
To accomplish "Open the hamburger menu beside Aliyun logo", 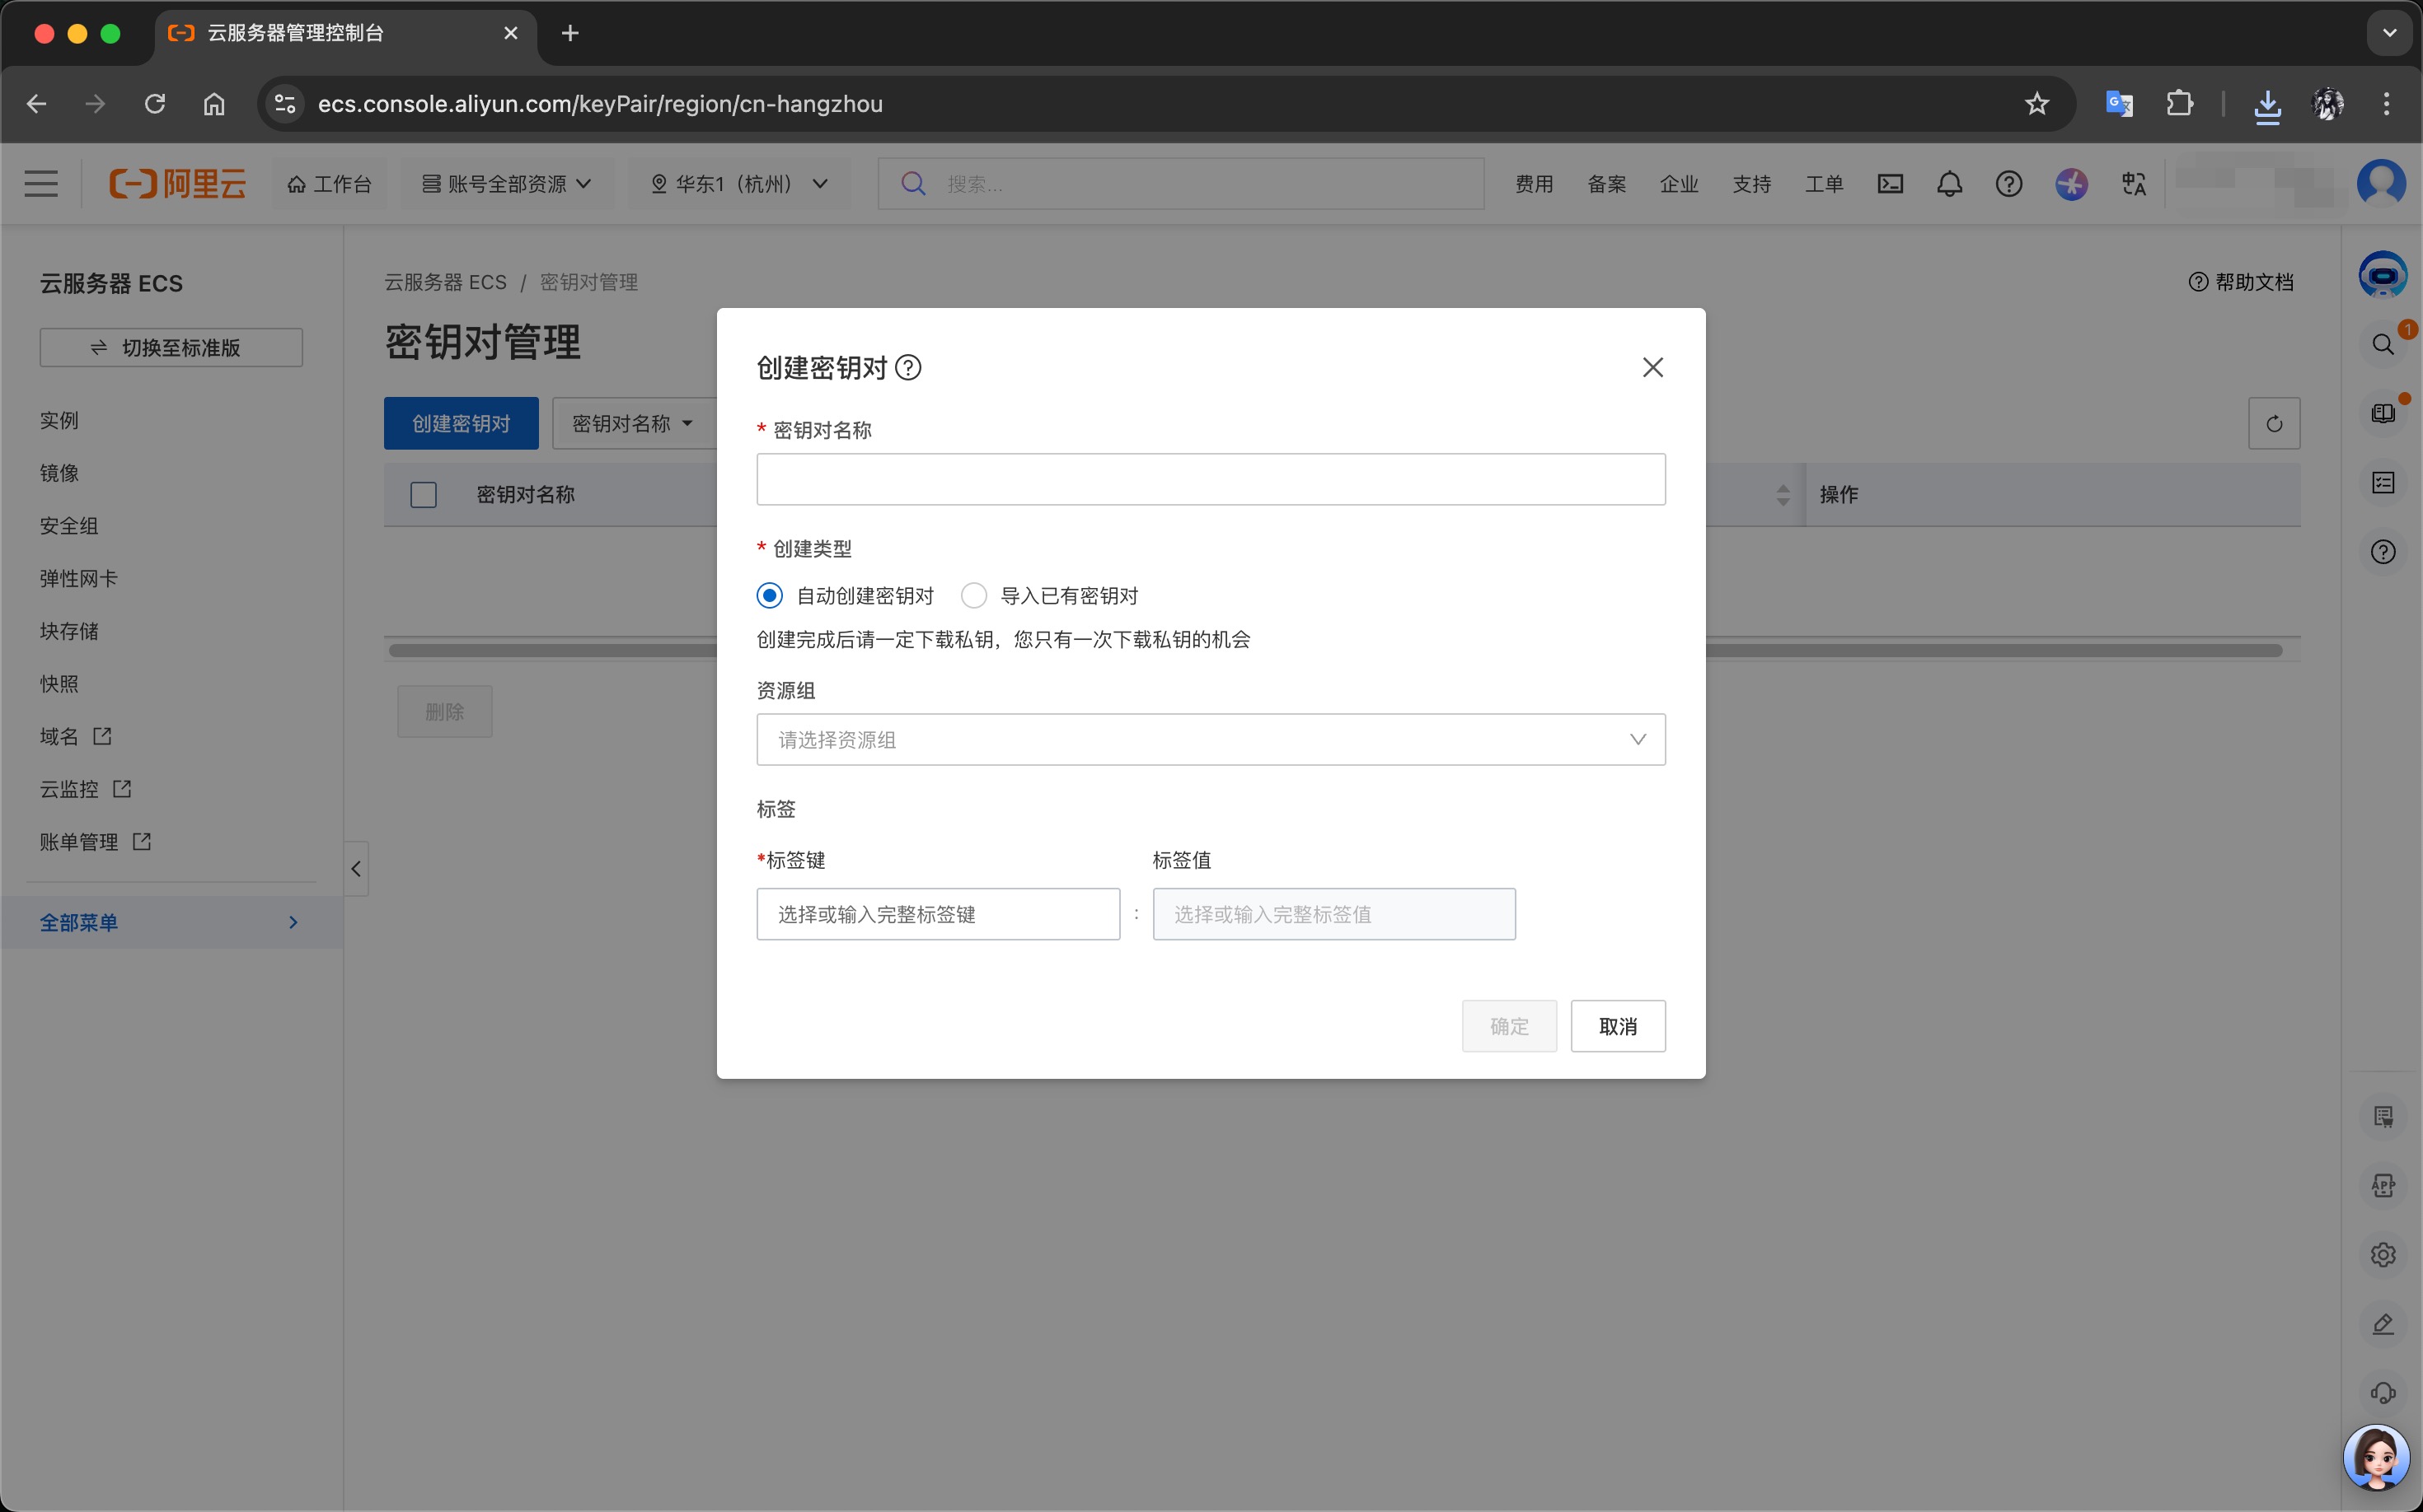I will point(41,184).
